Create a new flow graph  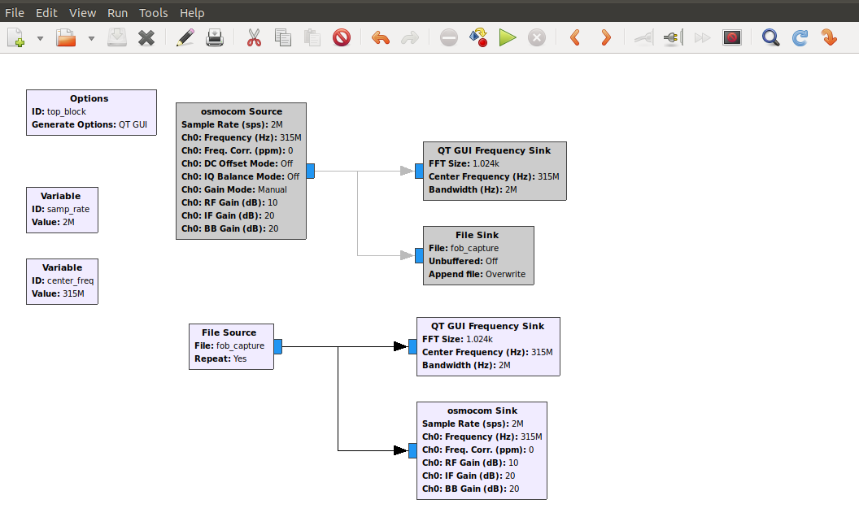coord(16,37)
